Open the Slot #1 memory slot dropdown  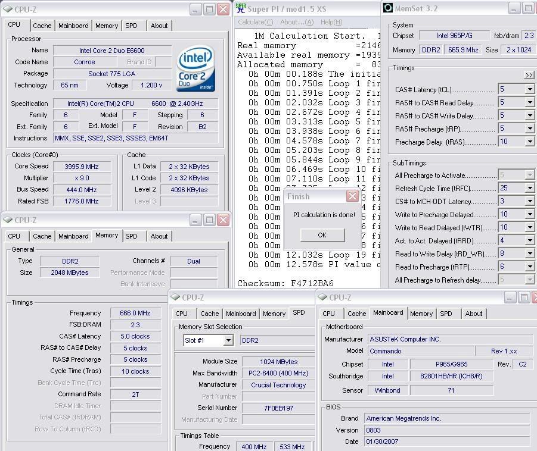click(x=228, y=340)
